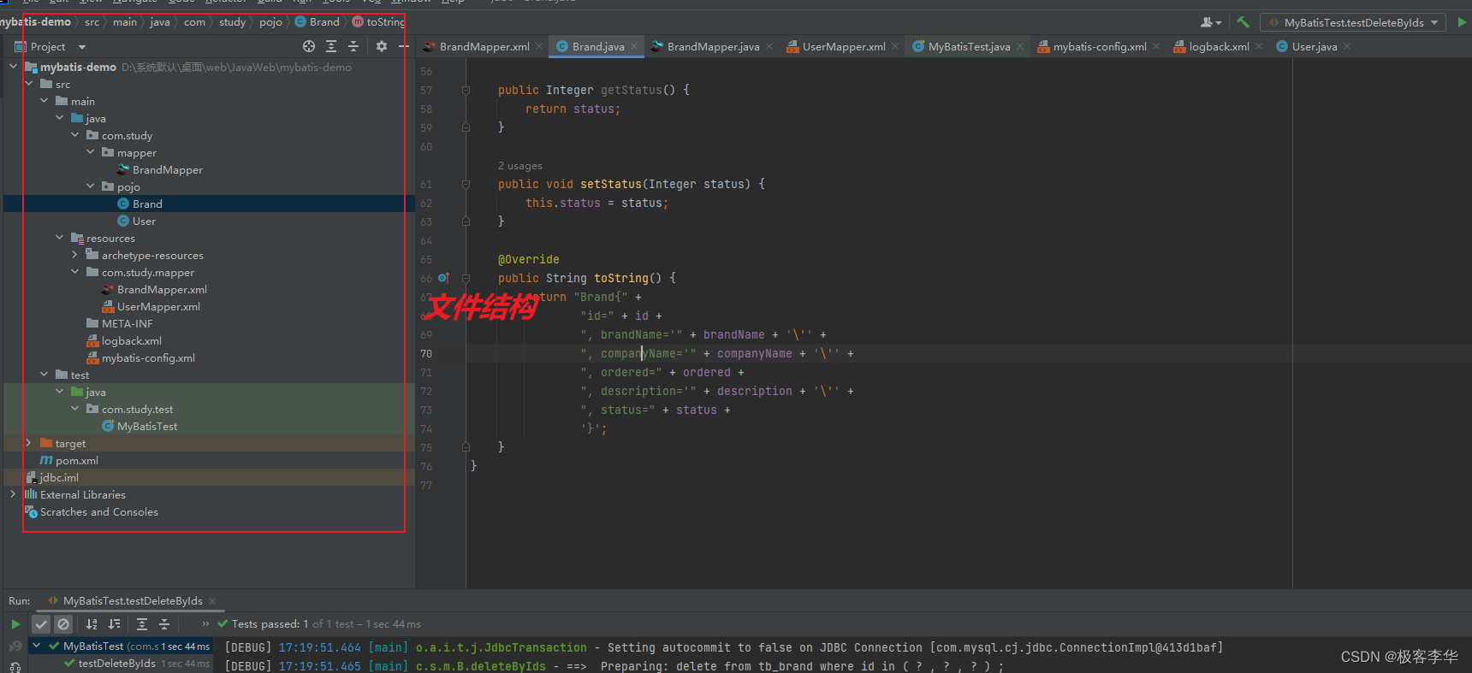Close the BrandMapper.java editor tab
This screenshot has width=1472, height=673.
click(x=769, y=46)
